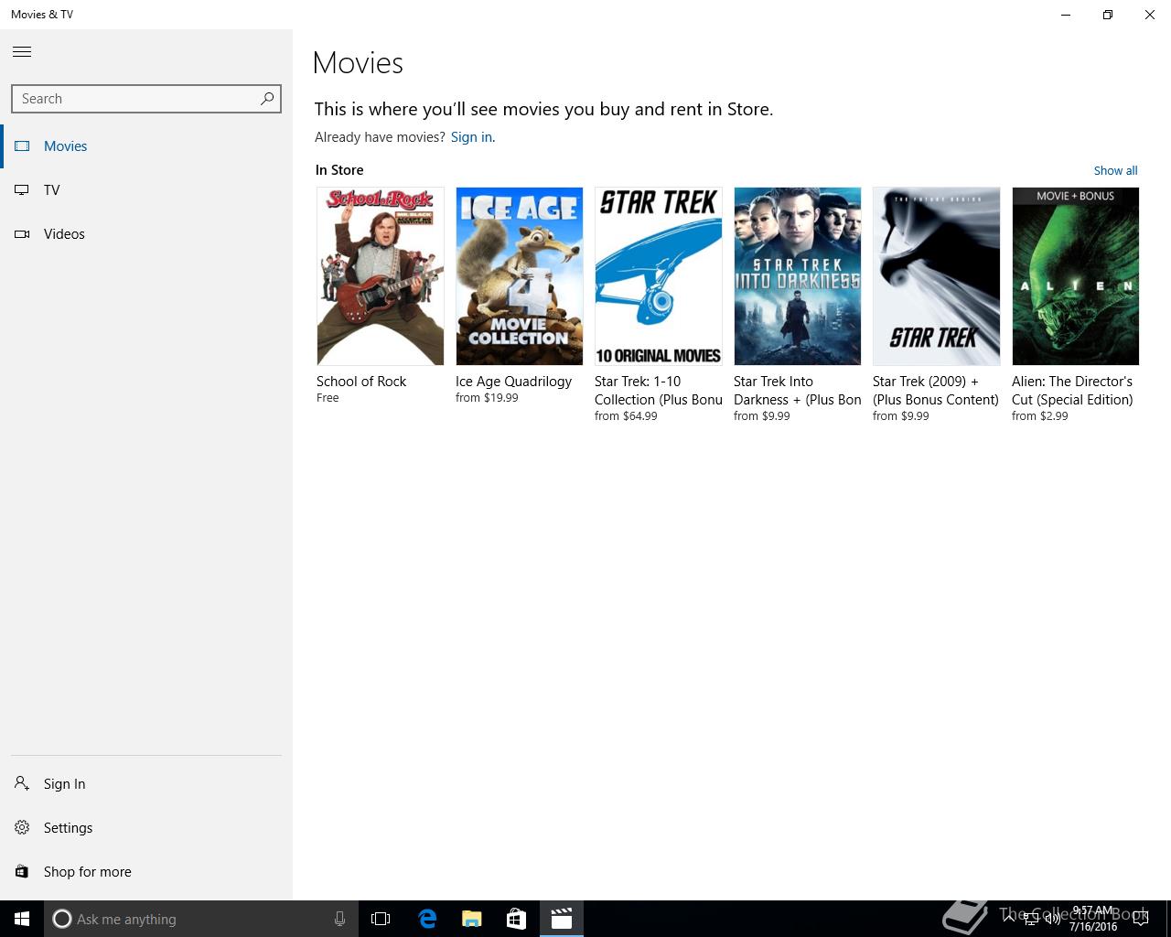Viewport: 1171px width, 937px height.
Task: Click 'Alien: The Director's Cut' title text
Action: [1072, 391]
